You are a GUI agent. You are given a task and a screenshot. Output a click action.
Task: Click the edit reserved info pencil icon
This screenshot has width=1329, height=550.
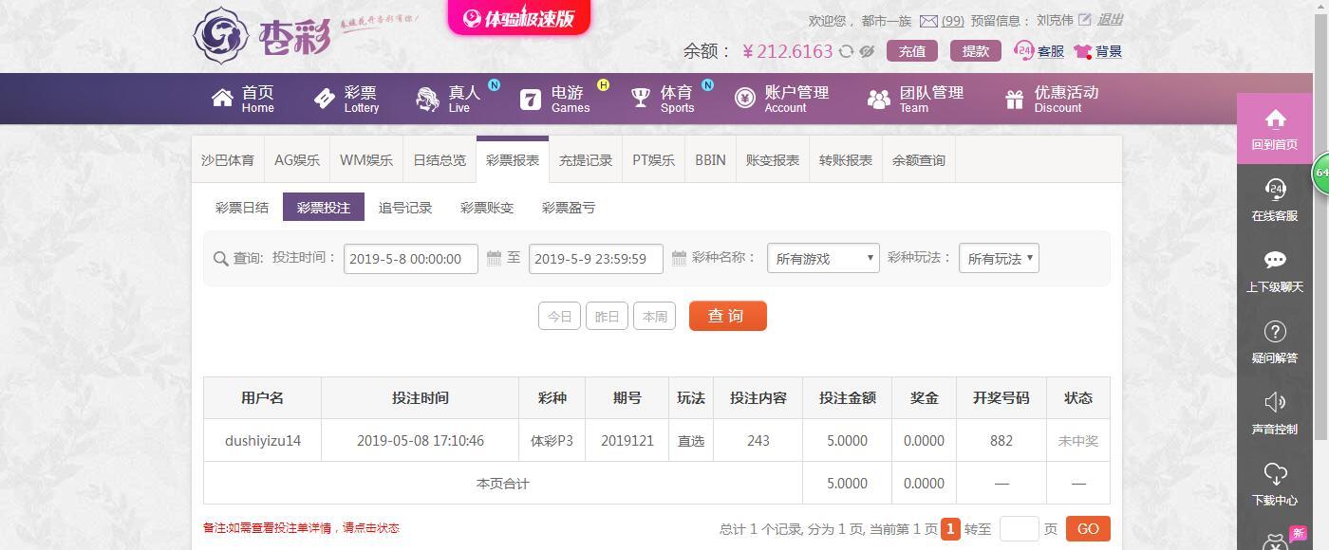tap(1085, 20)
